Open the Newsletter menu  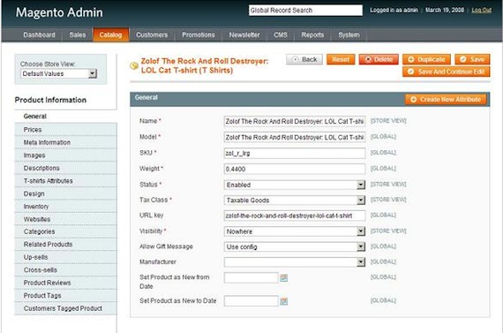pyautogui.click(x=244, y=34)
